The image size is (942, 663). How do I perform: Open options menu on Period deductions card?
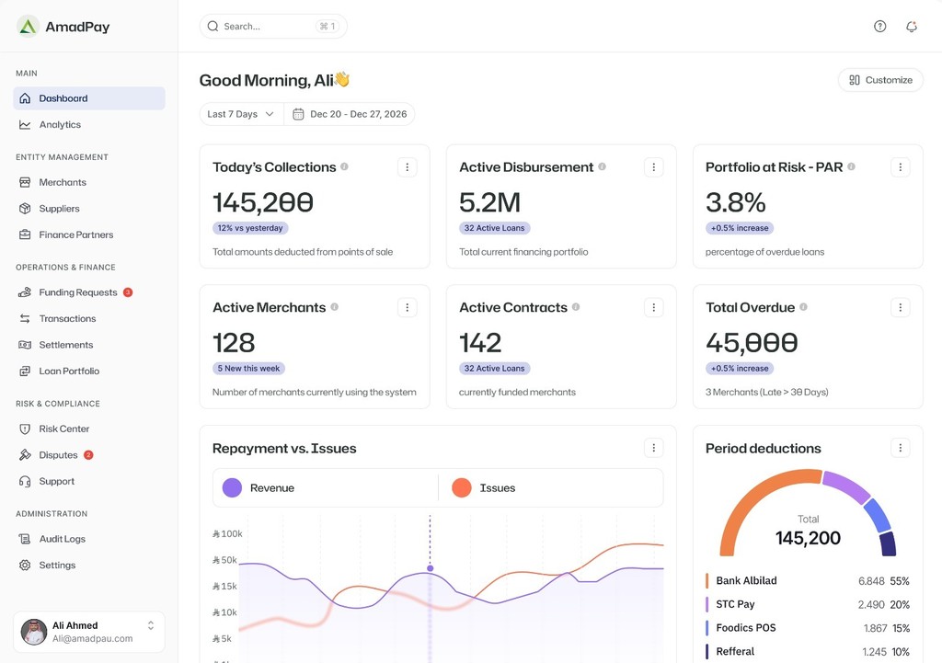click(900, 448)
